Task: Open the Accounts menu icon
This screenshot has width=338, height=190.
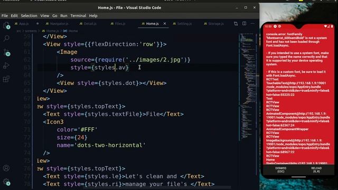Action: 6,168
